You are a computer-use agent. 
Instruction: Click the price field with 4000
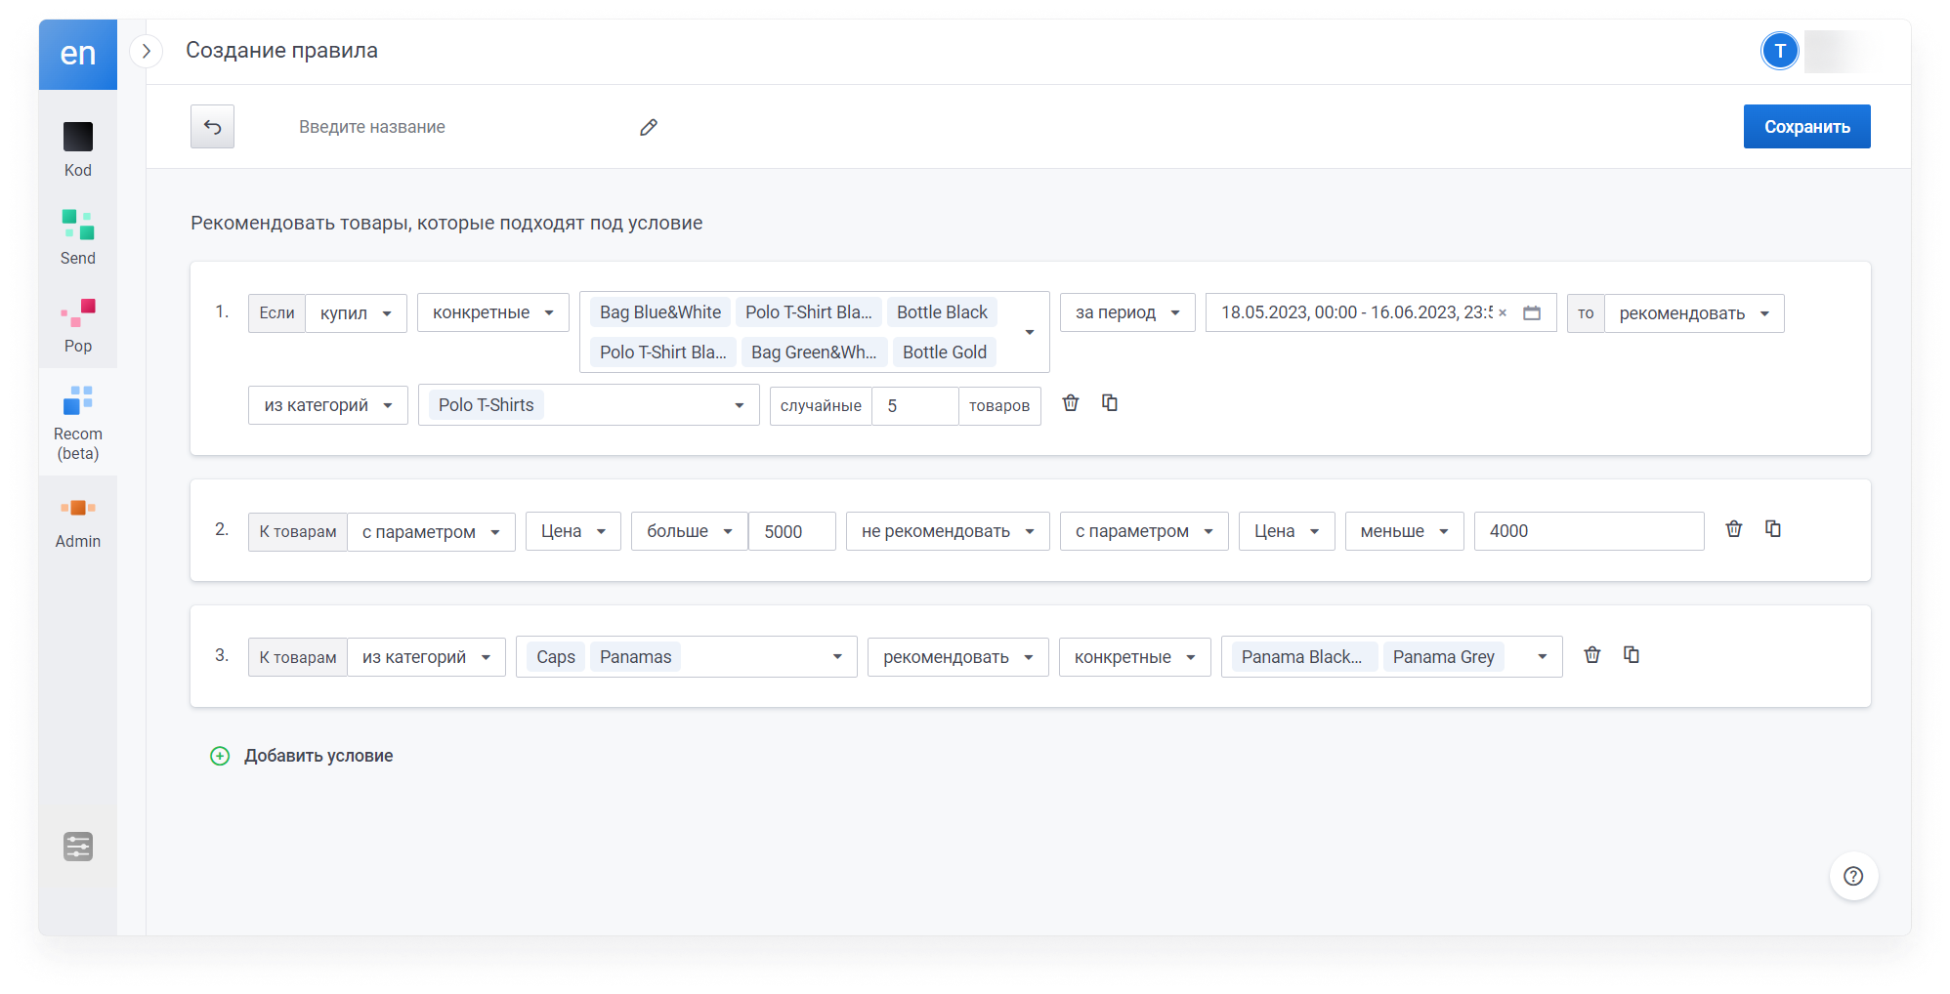click(x=1589, y=531)
